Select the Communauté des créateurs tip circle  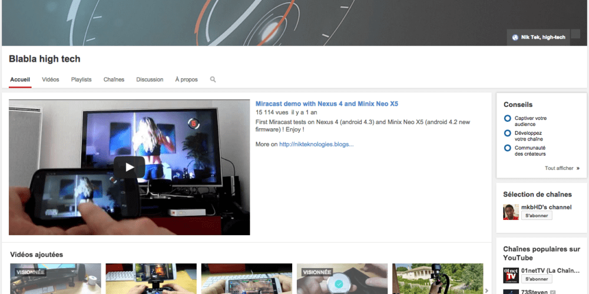pos(508,148)
